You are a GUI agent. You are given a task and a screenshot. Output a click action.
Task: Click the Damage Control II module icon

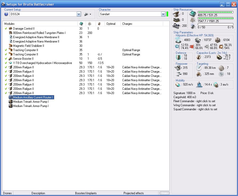click(x=11, y=29)
